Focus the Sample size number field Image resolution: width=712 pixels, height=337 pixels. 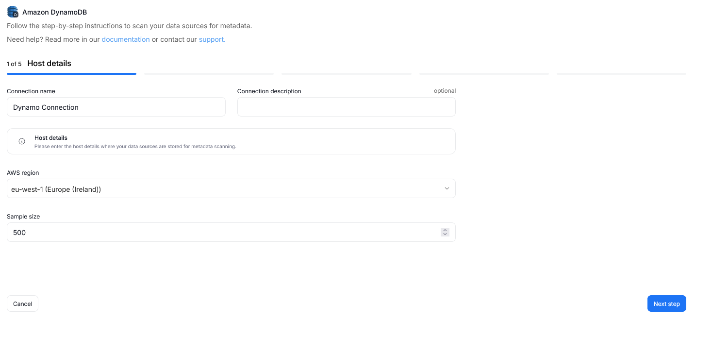tap(231, 232)
